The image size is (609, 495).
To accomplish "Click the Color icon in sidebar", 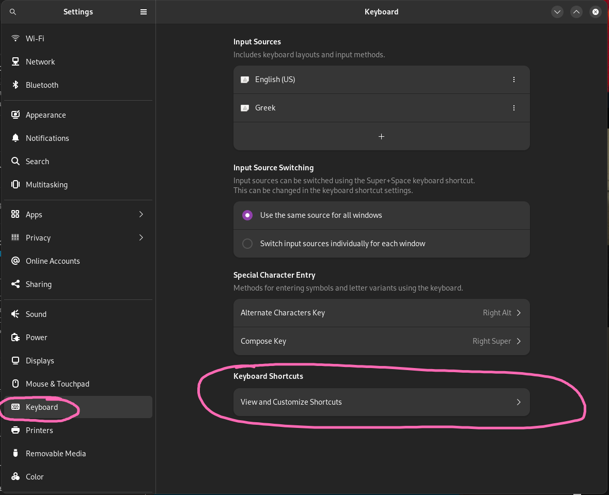I will coord(15,476).
